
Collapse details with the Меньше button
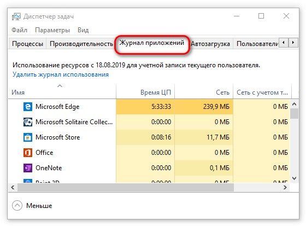(x=32, y=206)
